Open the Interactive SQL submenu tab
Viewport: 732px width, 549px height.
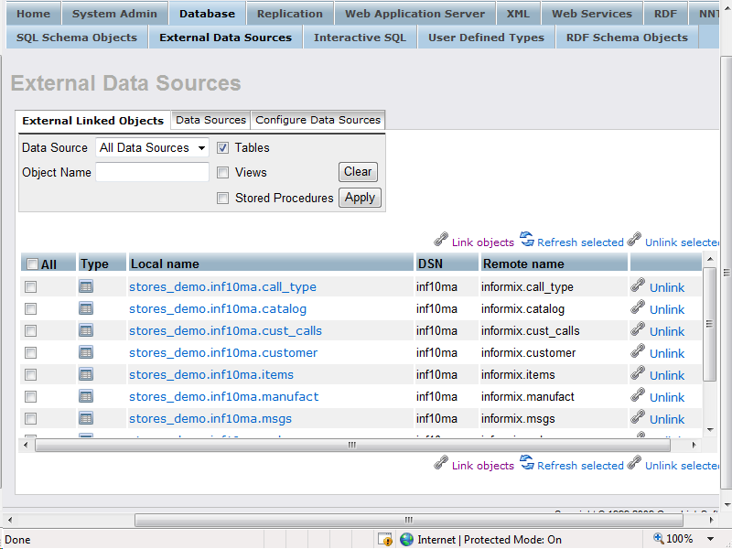tap(360, 38)
